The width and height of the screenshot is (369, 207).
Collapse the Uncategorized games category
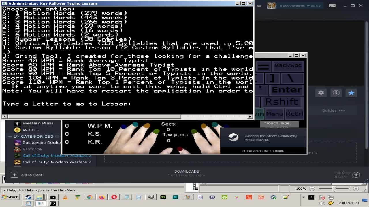tap(10, 136)
